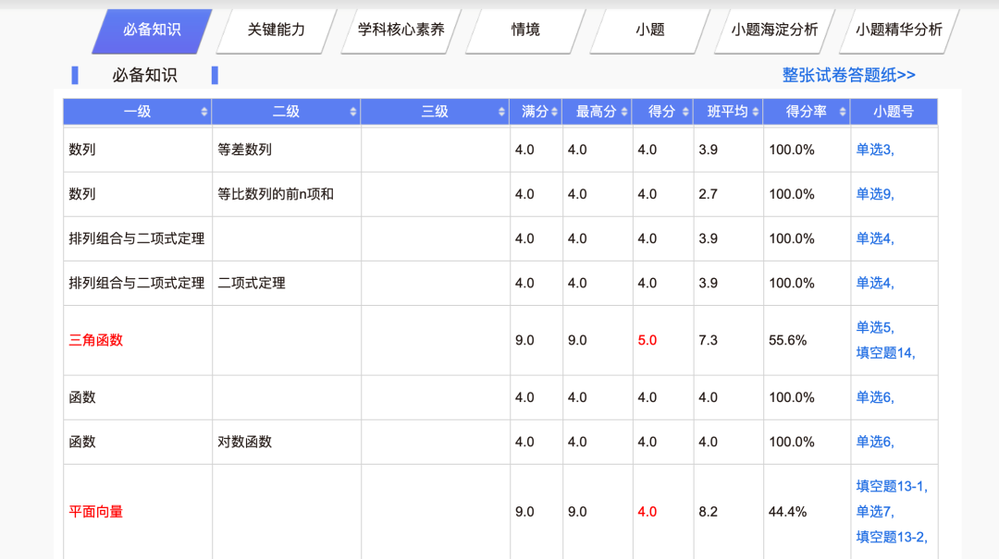Sort by the 三级 column arrows
Screen dimensions: 999x559
pyautogui.click(x=501, y=112)
